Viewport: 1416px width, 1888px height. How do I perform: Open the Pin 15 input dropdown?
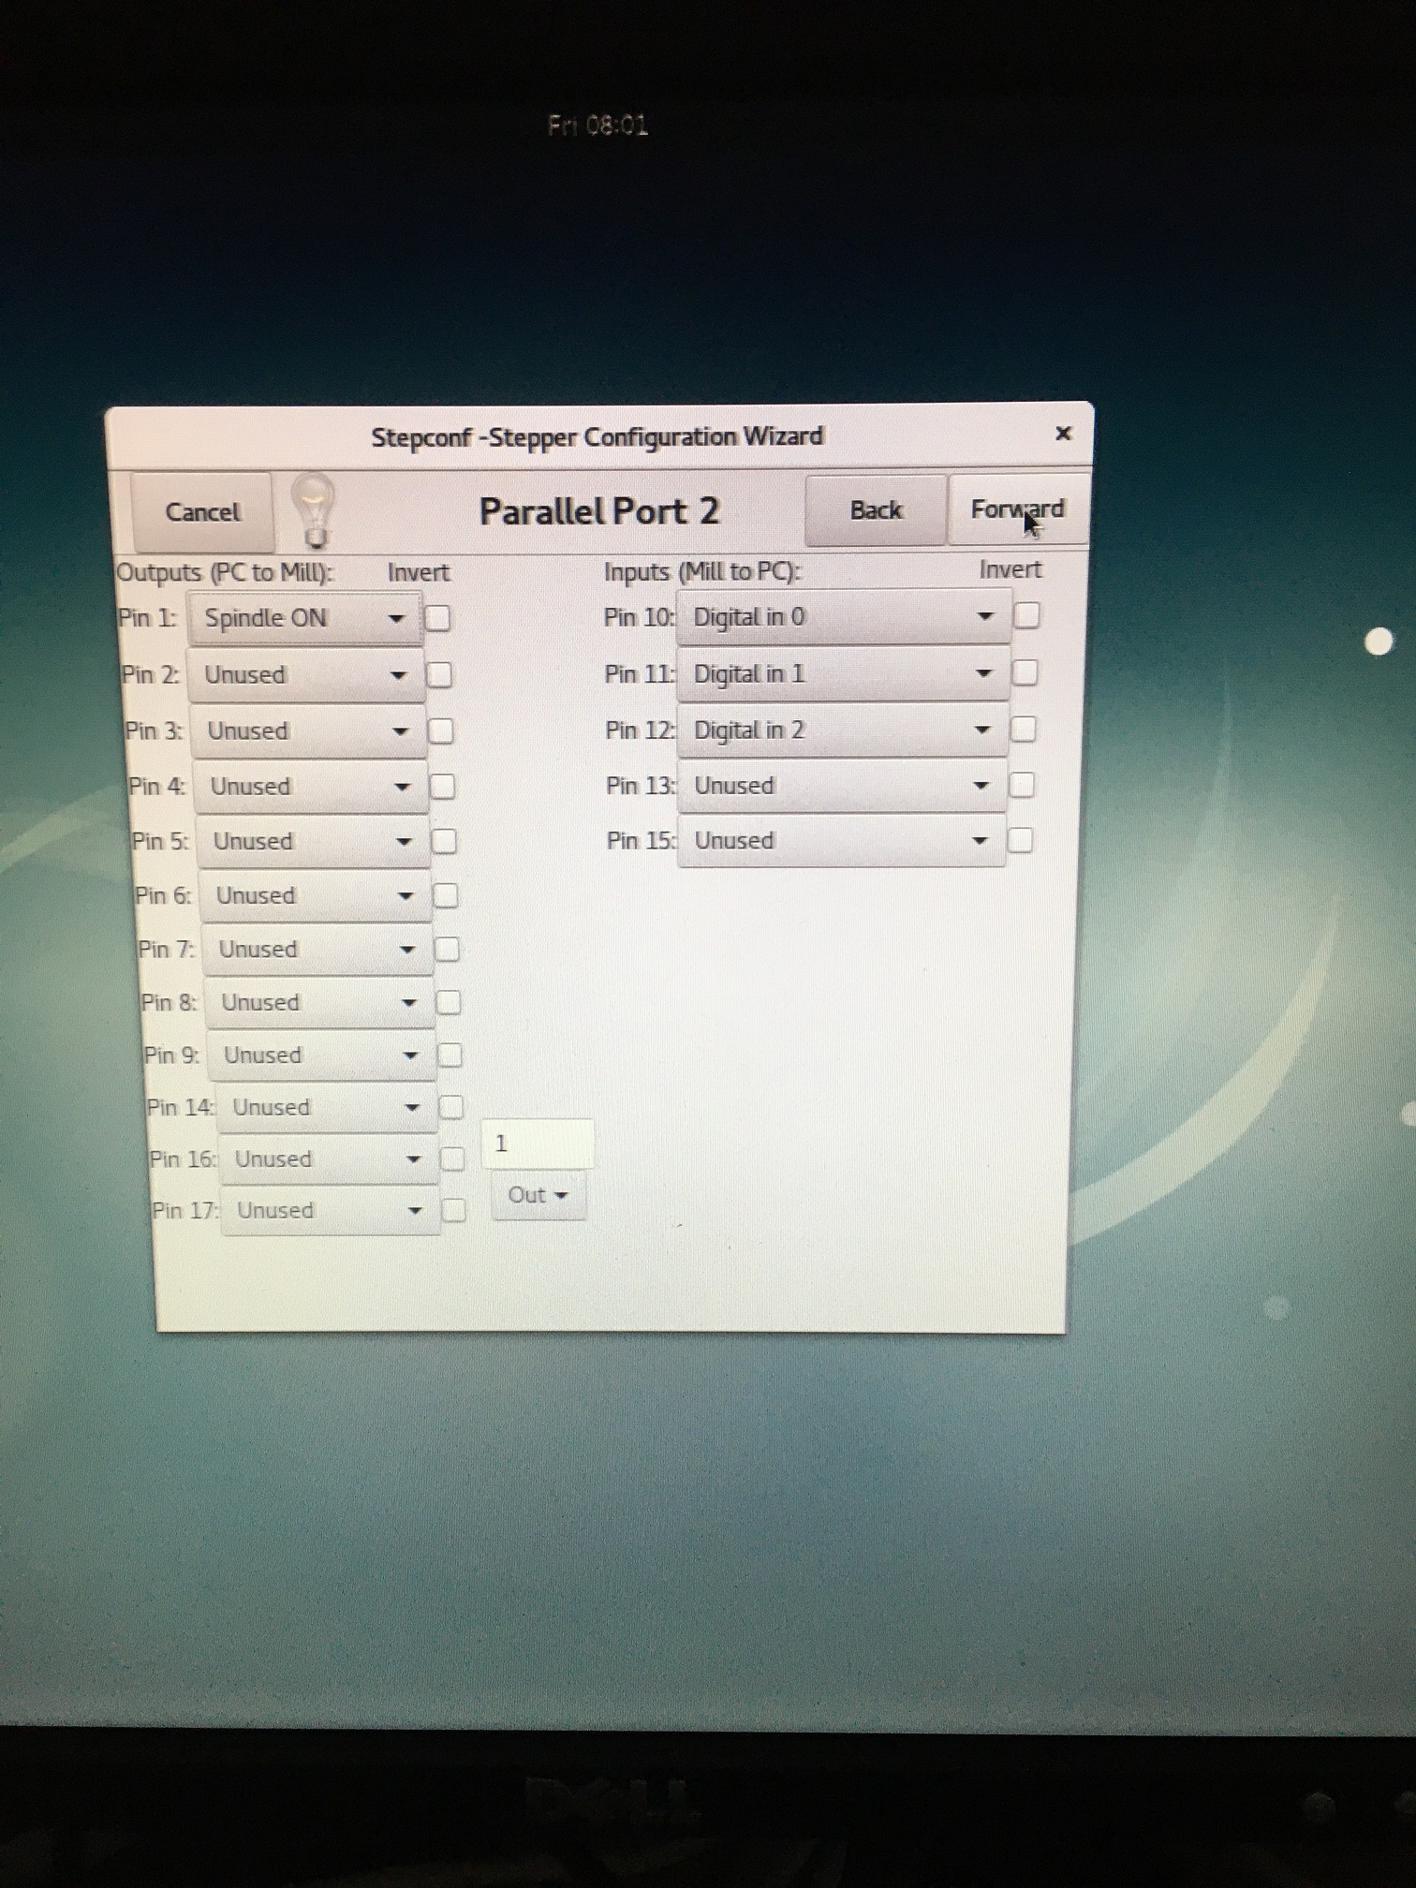tap(841, 841)
